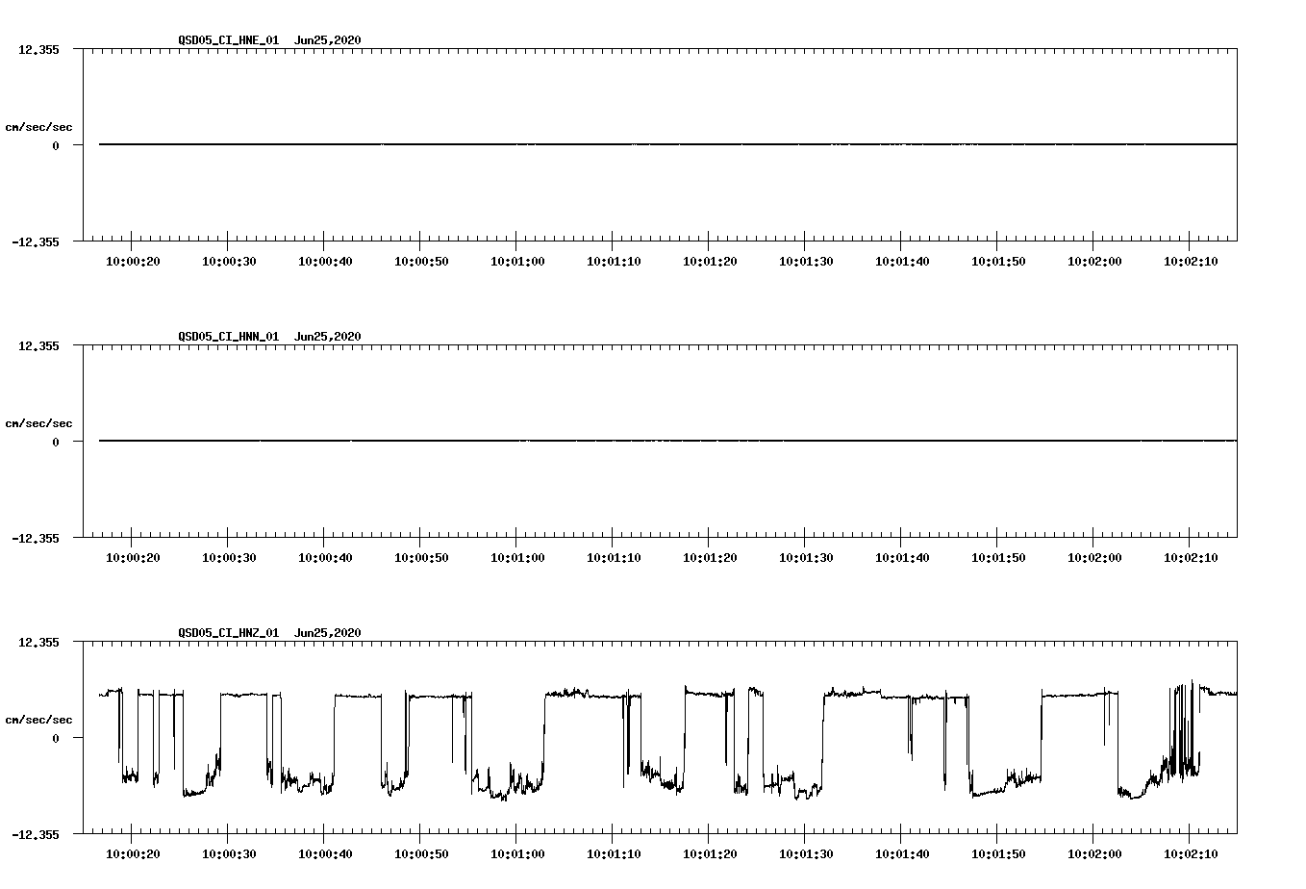Click 10:02:00 time label under HNN chart

click(x=1094, y=557)
